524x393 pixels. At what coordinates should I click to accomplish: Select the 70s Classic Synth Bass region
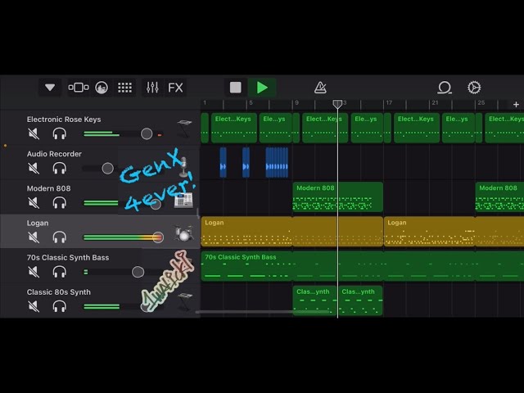363,266
